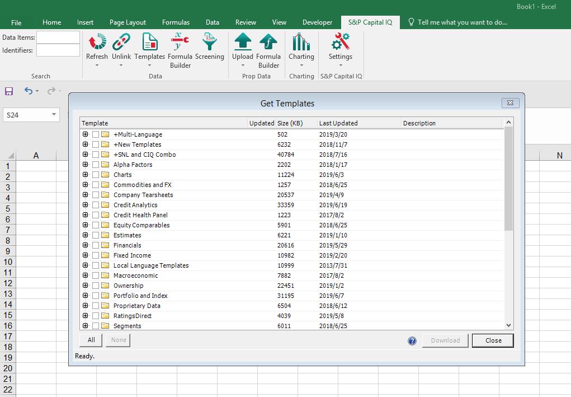Click the Unlink icon
571x397 pixels.
121,43
